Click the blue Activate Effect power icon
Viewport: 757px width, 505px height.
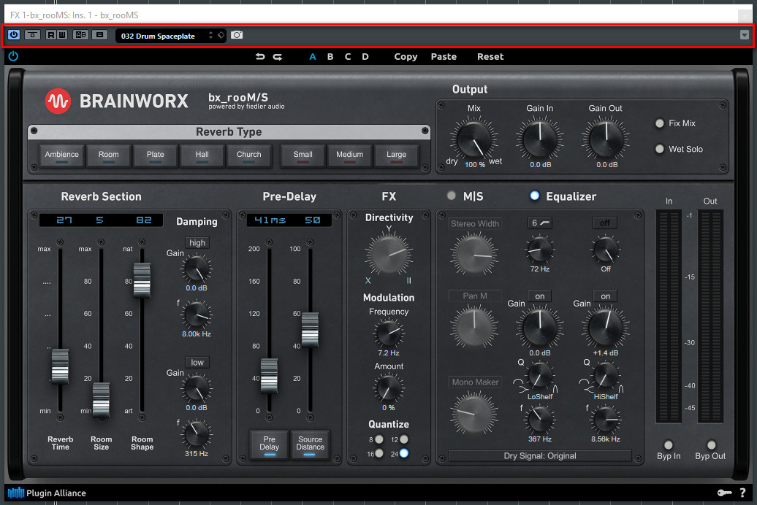tap(14, 35)
